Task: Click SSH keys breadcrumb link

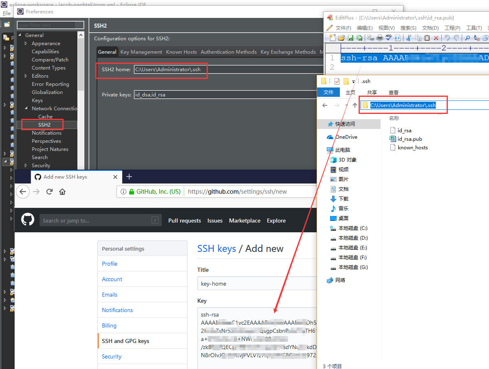Action: click(216, 249)
